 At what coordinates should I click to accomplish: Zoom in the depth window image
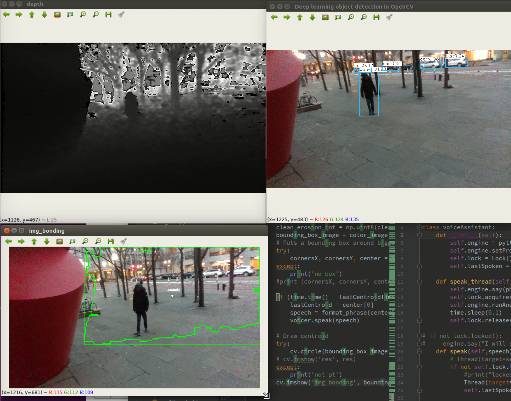pos(83,15)
